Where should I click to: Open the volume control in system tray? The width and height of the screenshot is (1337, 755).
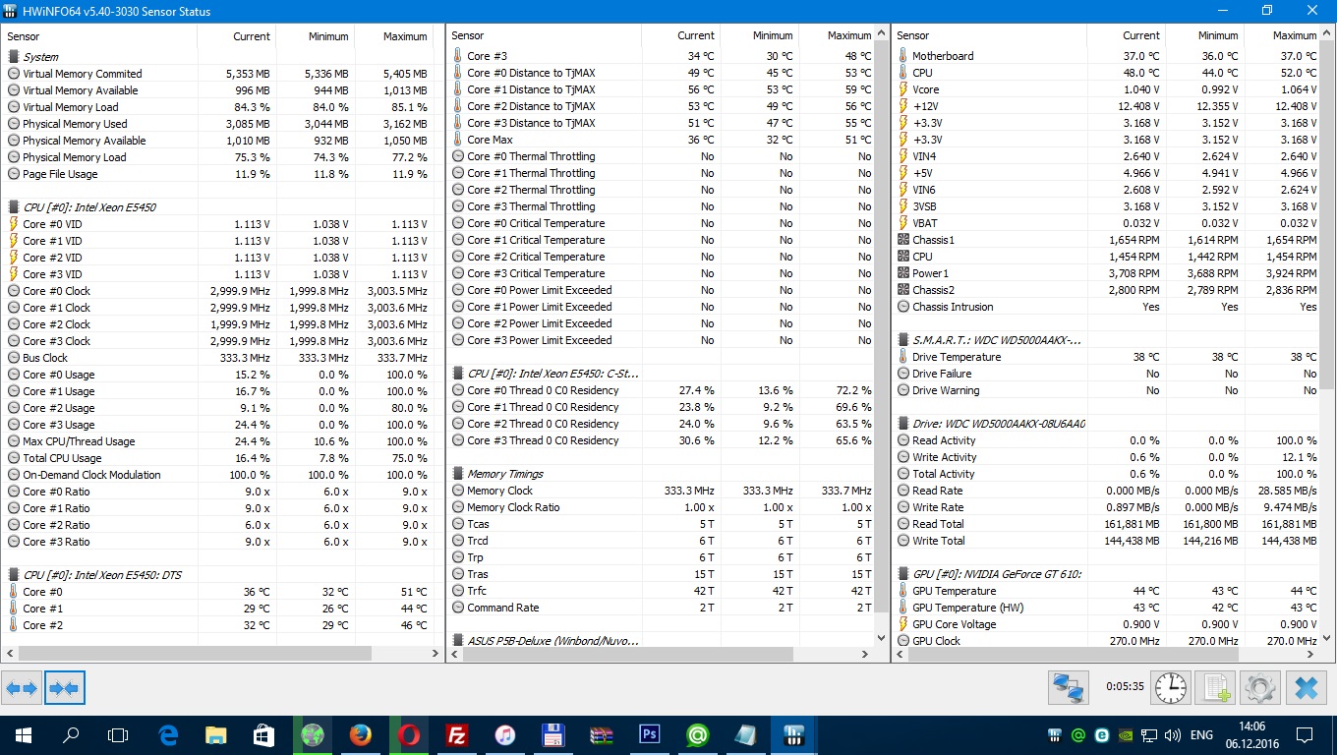[1172, 734]
